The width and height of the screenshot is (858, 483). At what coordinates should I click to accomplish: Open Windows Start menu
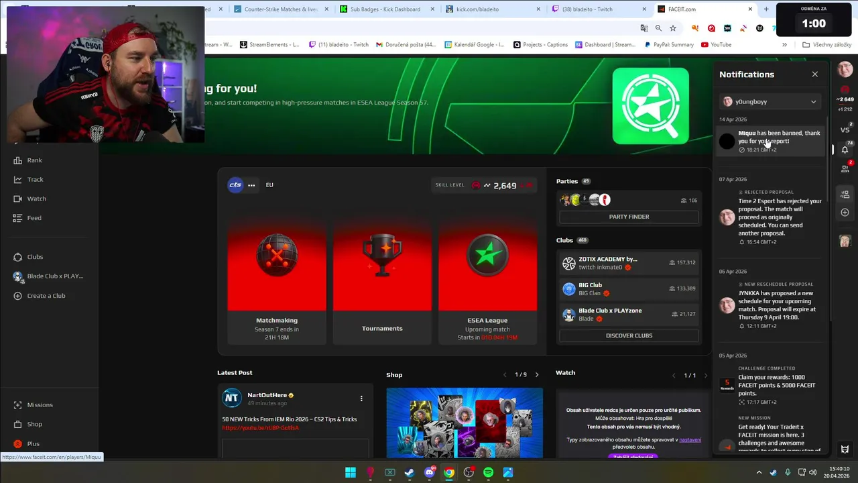pos(351,473)
